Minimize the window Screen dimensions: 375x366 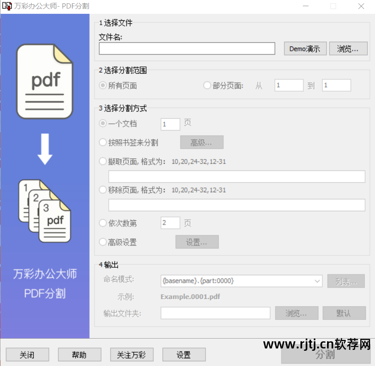[306, 6]
